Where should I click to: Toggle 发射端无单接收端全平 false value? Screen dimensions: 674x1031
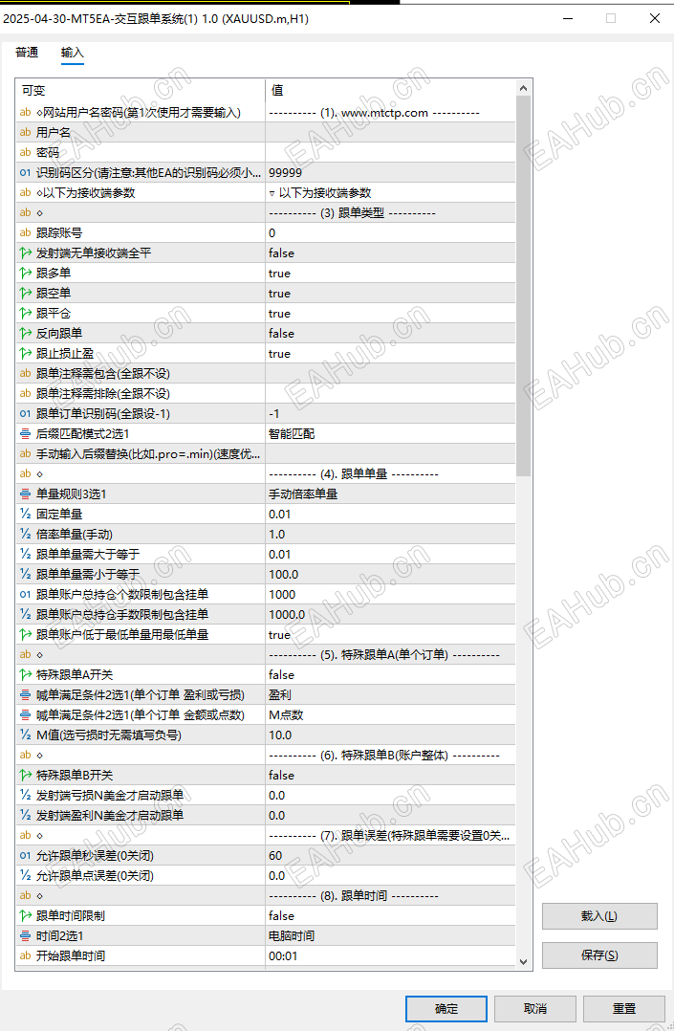point(391,253)
